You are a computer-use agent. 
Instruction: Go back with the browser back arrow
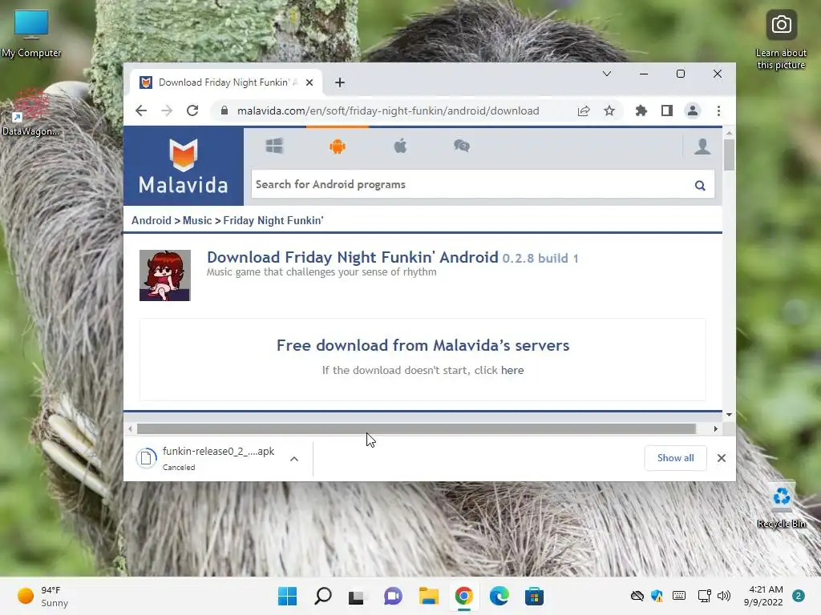pyautogui.click(x=141, y=111)
